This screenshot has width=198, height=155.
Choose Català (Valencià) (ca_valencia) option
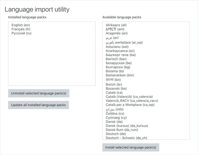click(x=129, y=97)
